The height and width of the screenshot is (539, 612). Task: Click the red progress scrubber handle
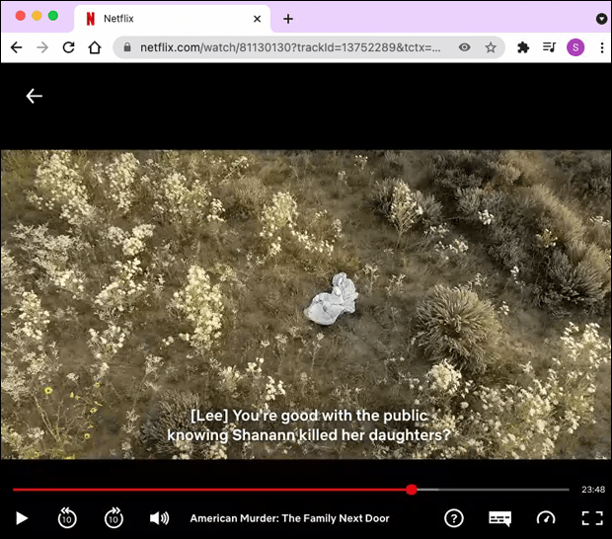coord(412,490)
